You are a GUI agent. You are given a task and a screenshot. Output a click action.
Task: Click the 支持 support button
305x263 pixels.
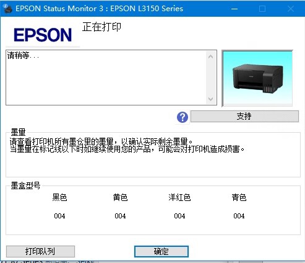click(x=244, y=116)
